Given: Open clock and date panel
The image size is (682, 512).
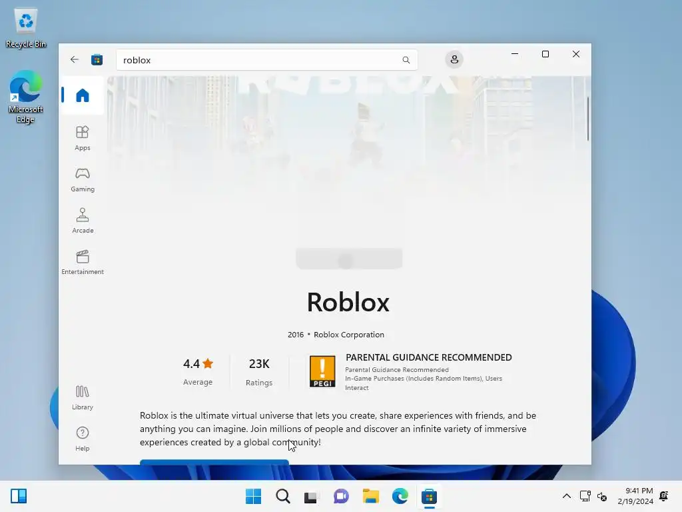Looking at the screenshot, I should (635, 496).
